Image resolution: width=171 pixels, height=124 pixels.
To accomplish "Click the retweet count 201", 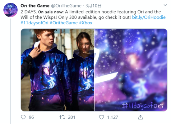I will [x=72, y=117].
